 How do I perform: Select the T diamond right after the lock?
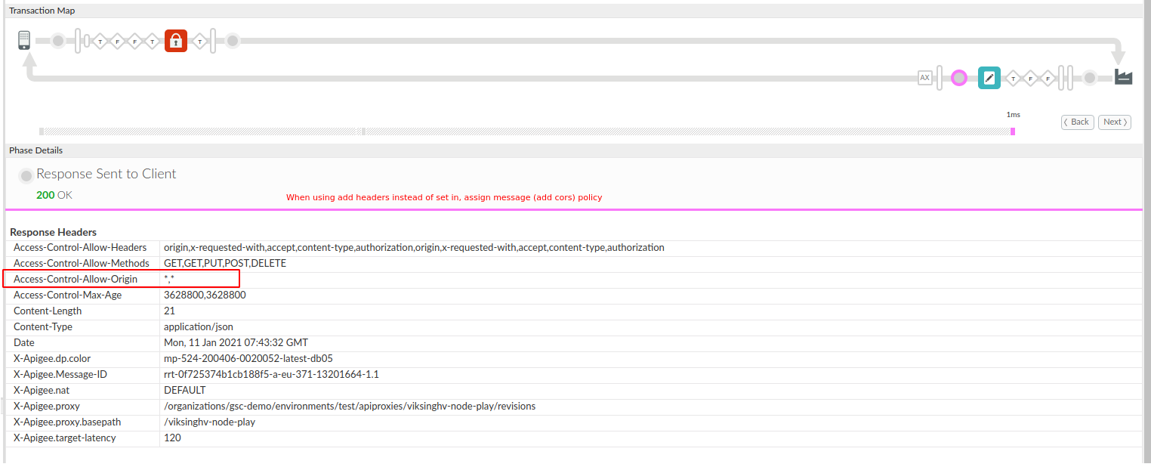click(x=199, y=41)
